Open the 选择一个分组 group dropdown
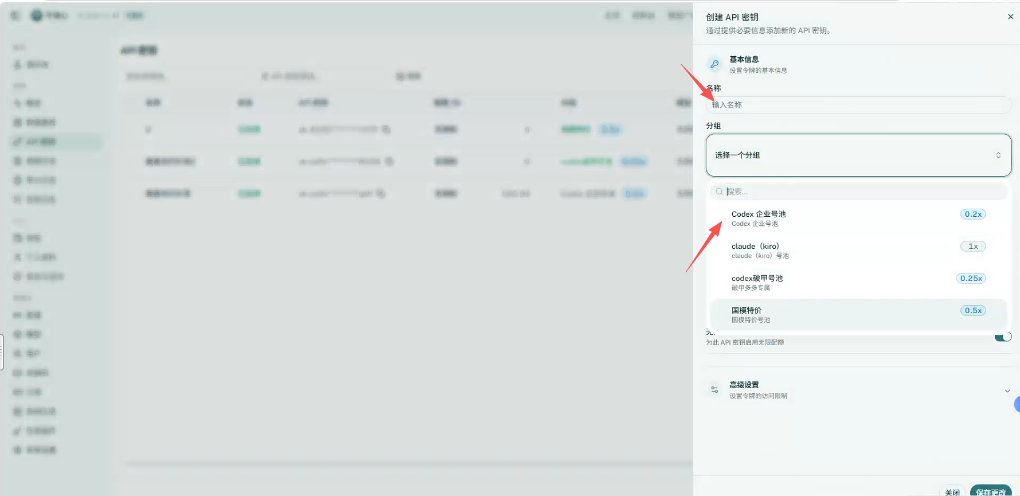1020x496 pixels. (858, 155)
